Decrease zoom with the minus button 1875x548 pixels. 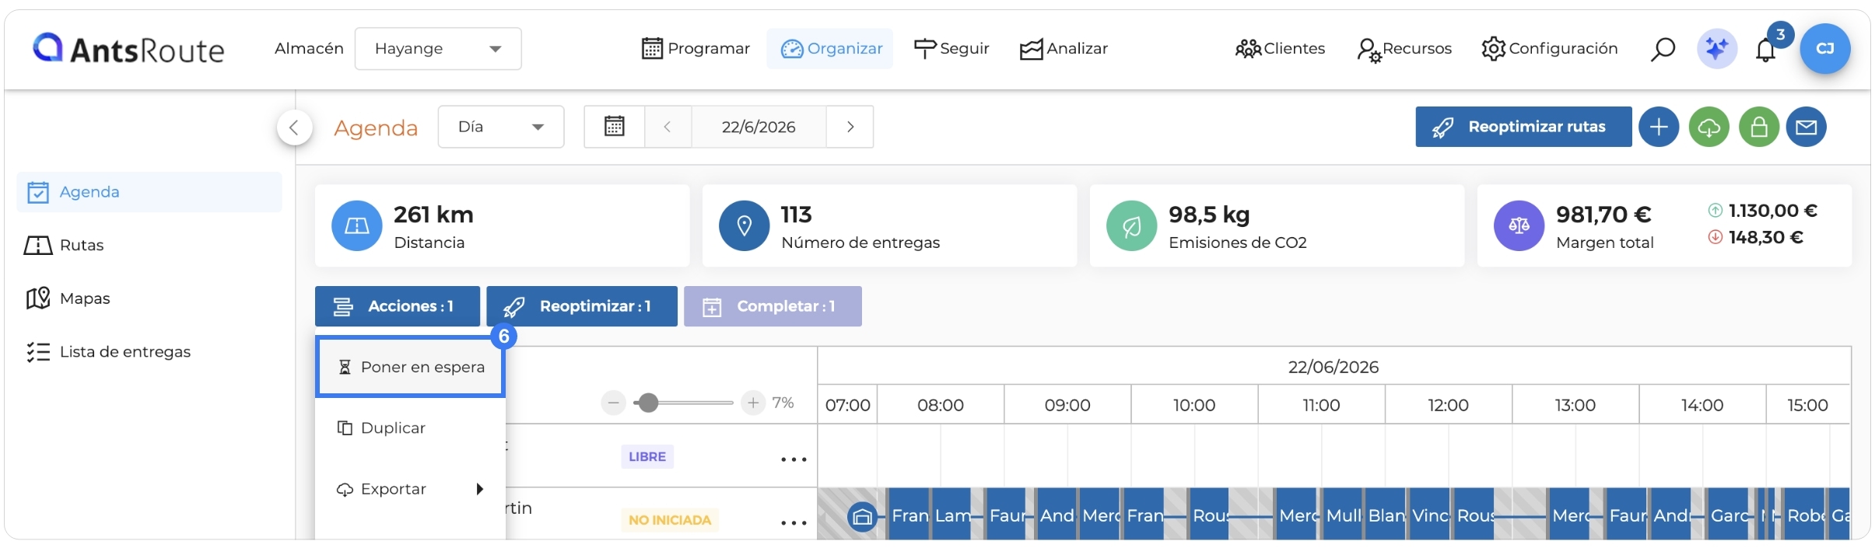click(614, 403)
